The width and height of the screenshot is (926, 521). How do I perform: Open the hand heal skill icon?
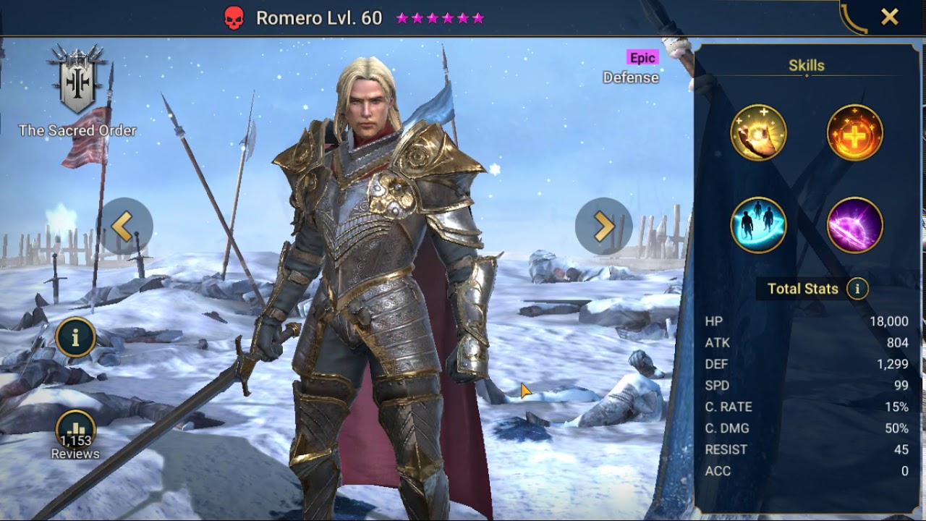click(x=758, y=132)
